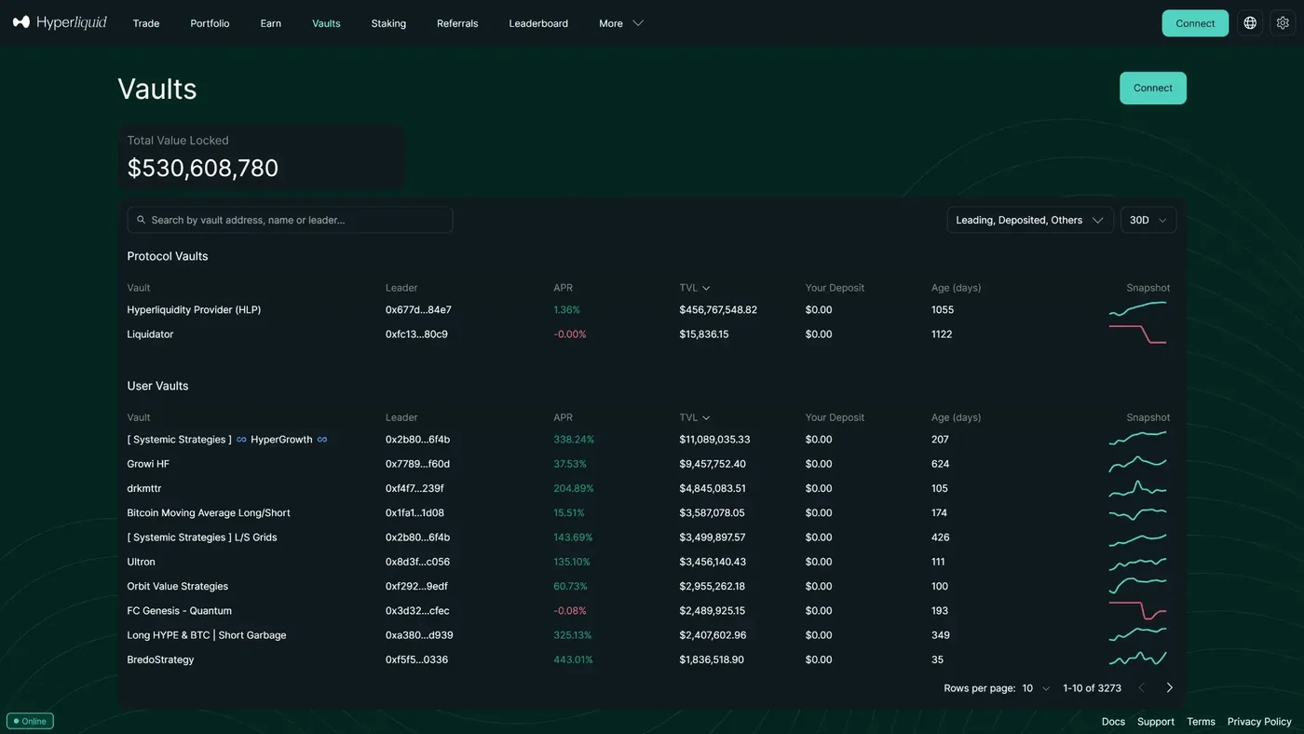Viewport: 1304px width, 734px height.
Task: Open Orbit Value Strategies vault
Action: pyautogui.click(x=177, y=586)
